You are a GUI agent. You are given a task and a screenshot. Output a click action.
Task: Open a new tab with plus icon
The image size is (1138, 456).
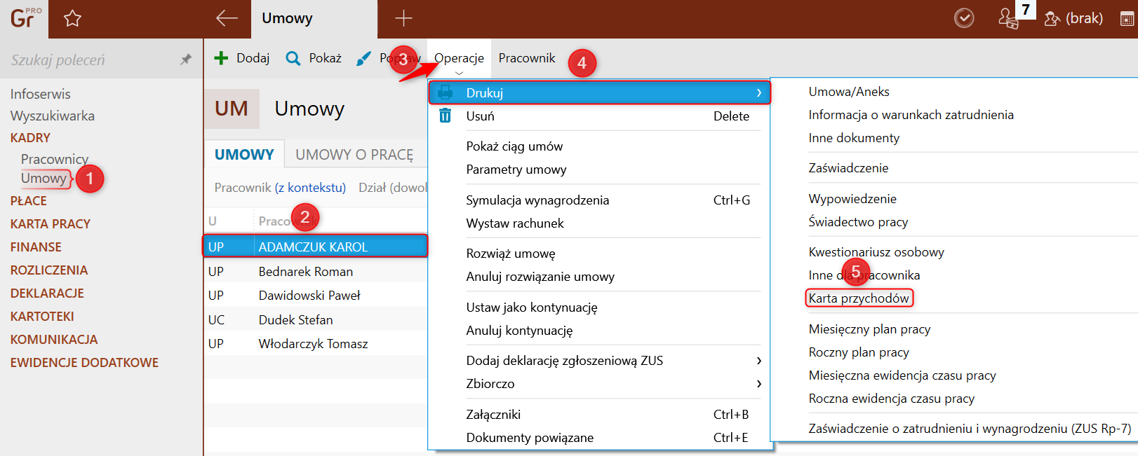pyautogui.click(x=403, y=18)
